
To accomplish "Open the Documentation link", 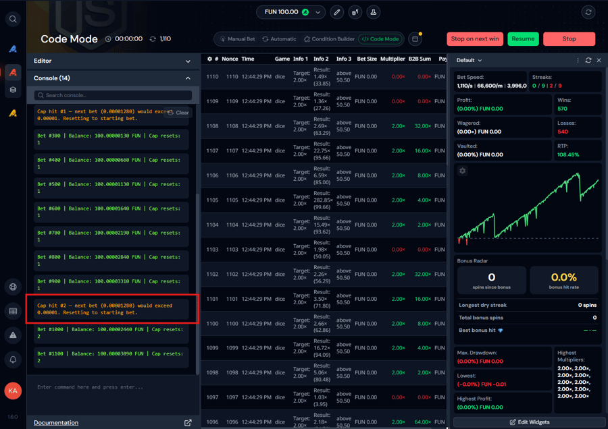I will [56, 422].
